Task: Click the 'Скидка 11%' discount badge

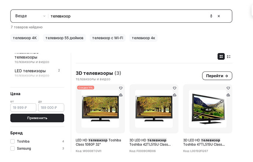Action: 85,88
